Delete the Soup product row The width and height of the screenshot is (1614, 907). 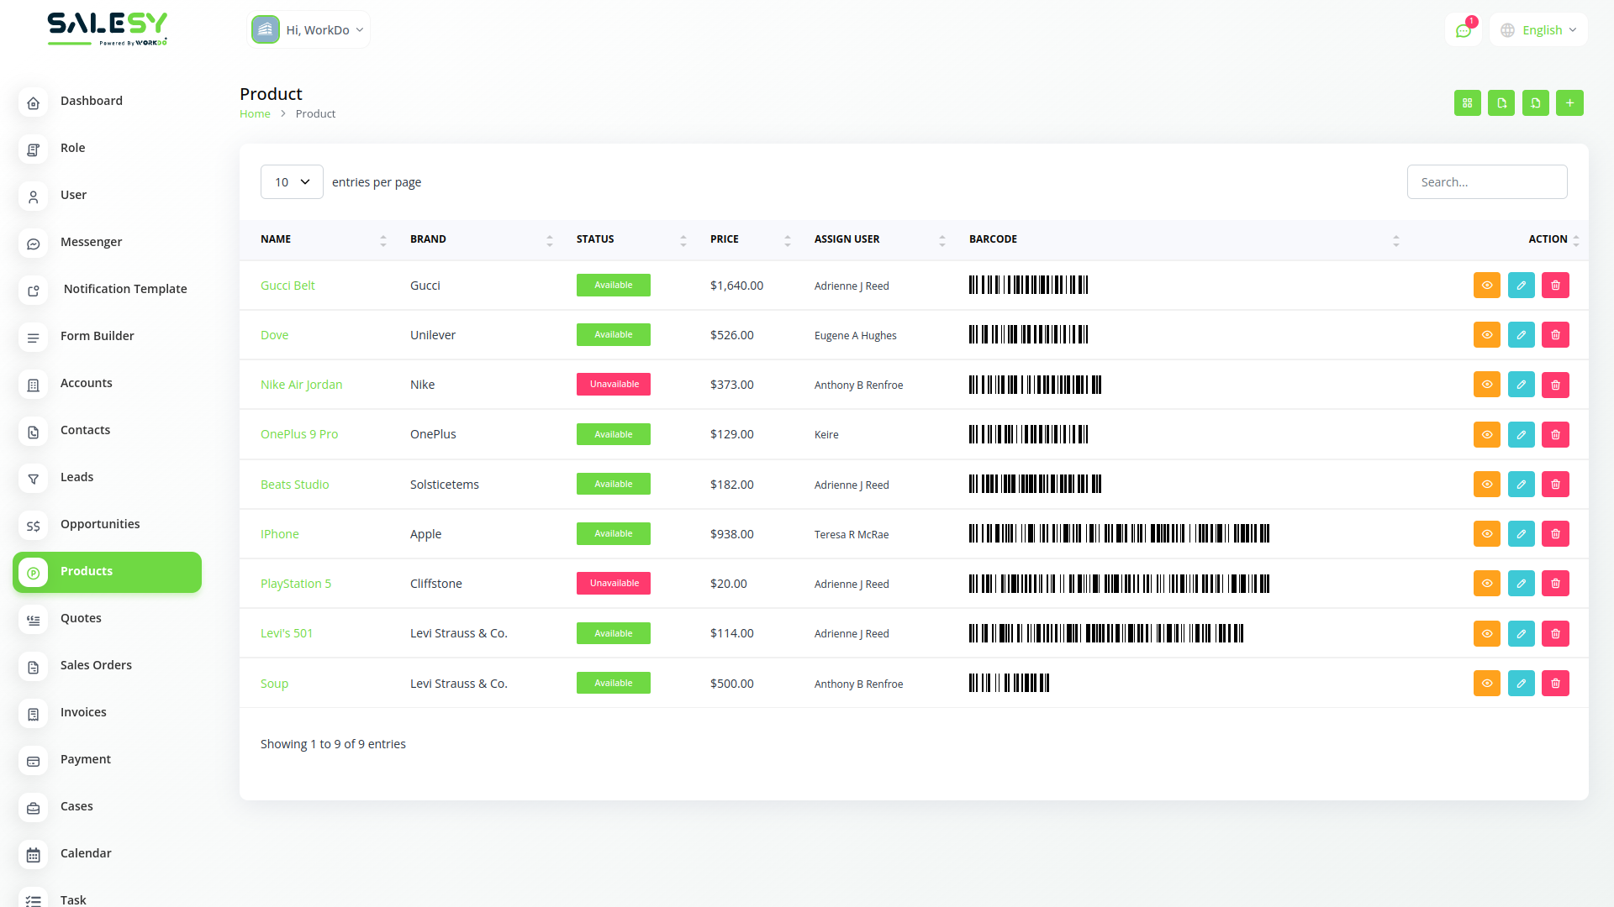point(1555,684)
